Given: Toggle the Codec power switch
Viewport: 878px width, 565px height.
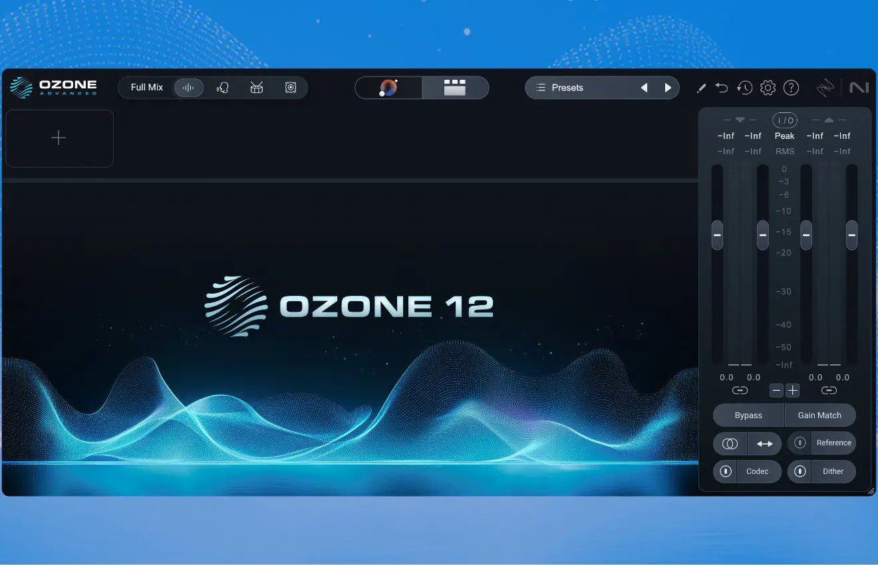Looking at the screenshot, I should [x=726, y=471].
